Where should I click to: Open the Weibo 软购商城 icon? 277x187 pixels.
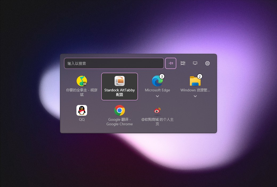157,110
